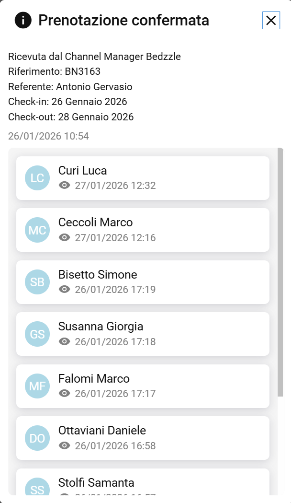Screen dimensions: 291x503
Task: Select the Curi Luca name text
Action: [82, 171]
